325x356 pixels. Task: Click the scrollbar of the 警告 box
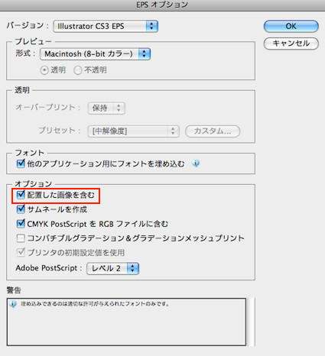[251, 322]
